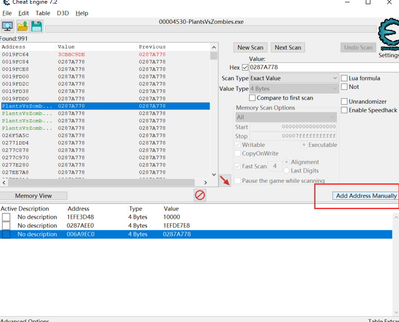The height and width of the screenshot is (322, 399).
Task: Click the results list scroll right arrow
Action: tap(206, 182)
